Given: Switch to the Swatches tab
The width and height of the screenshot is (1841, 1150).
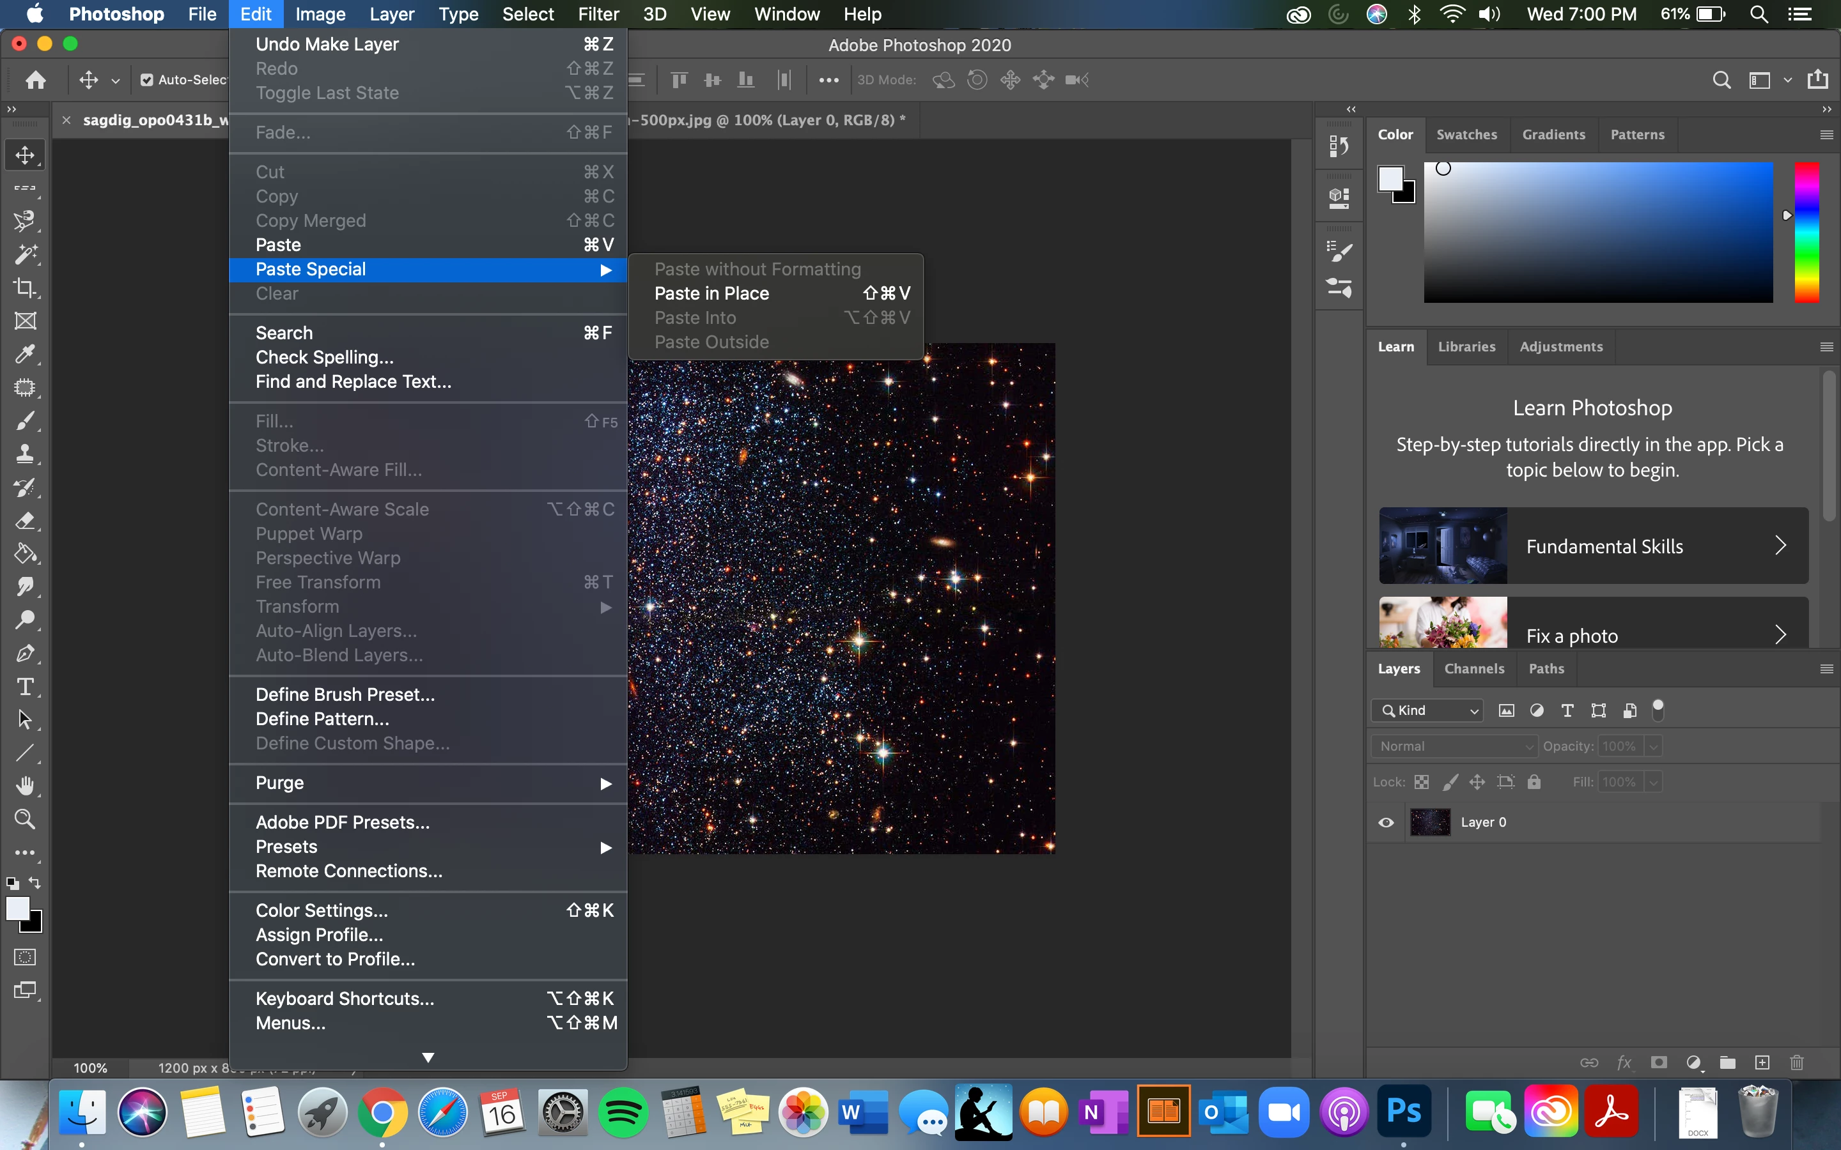Looking at the screenshot, I should (x=1466, y=135).
